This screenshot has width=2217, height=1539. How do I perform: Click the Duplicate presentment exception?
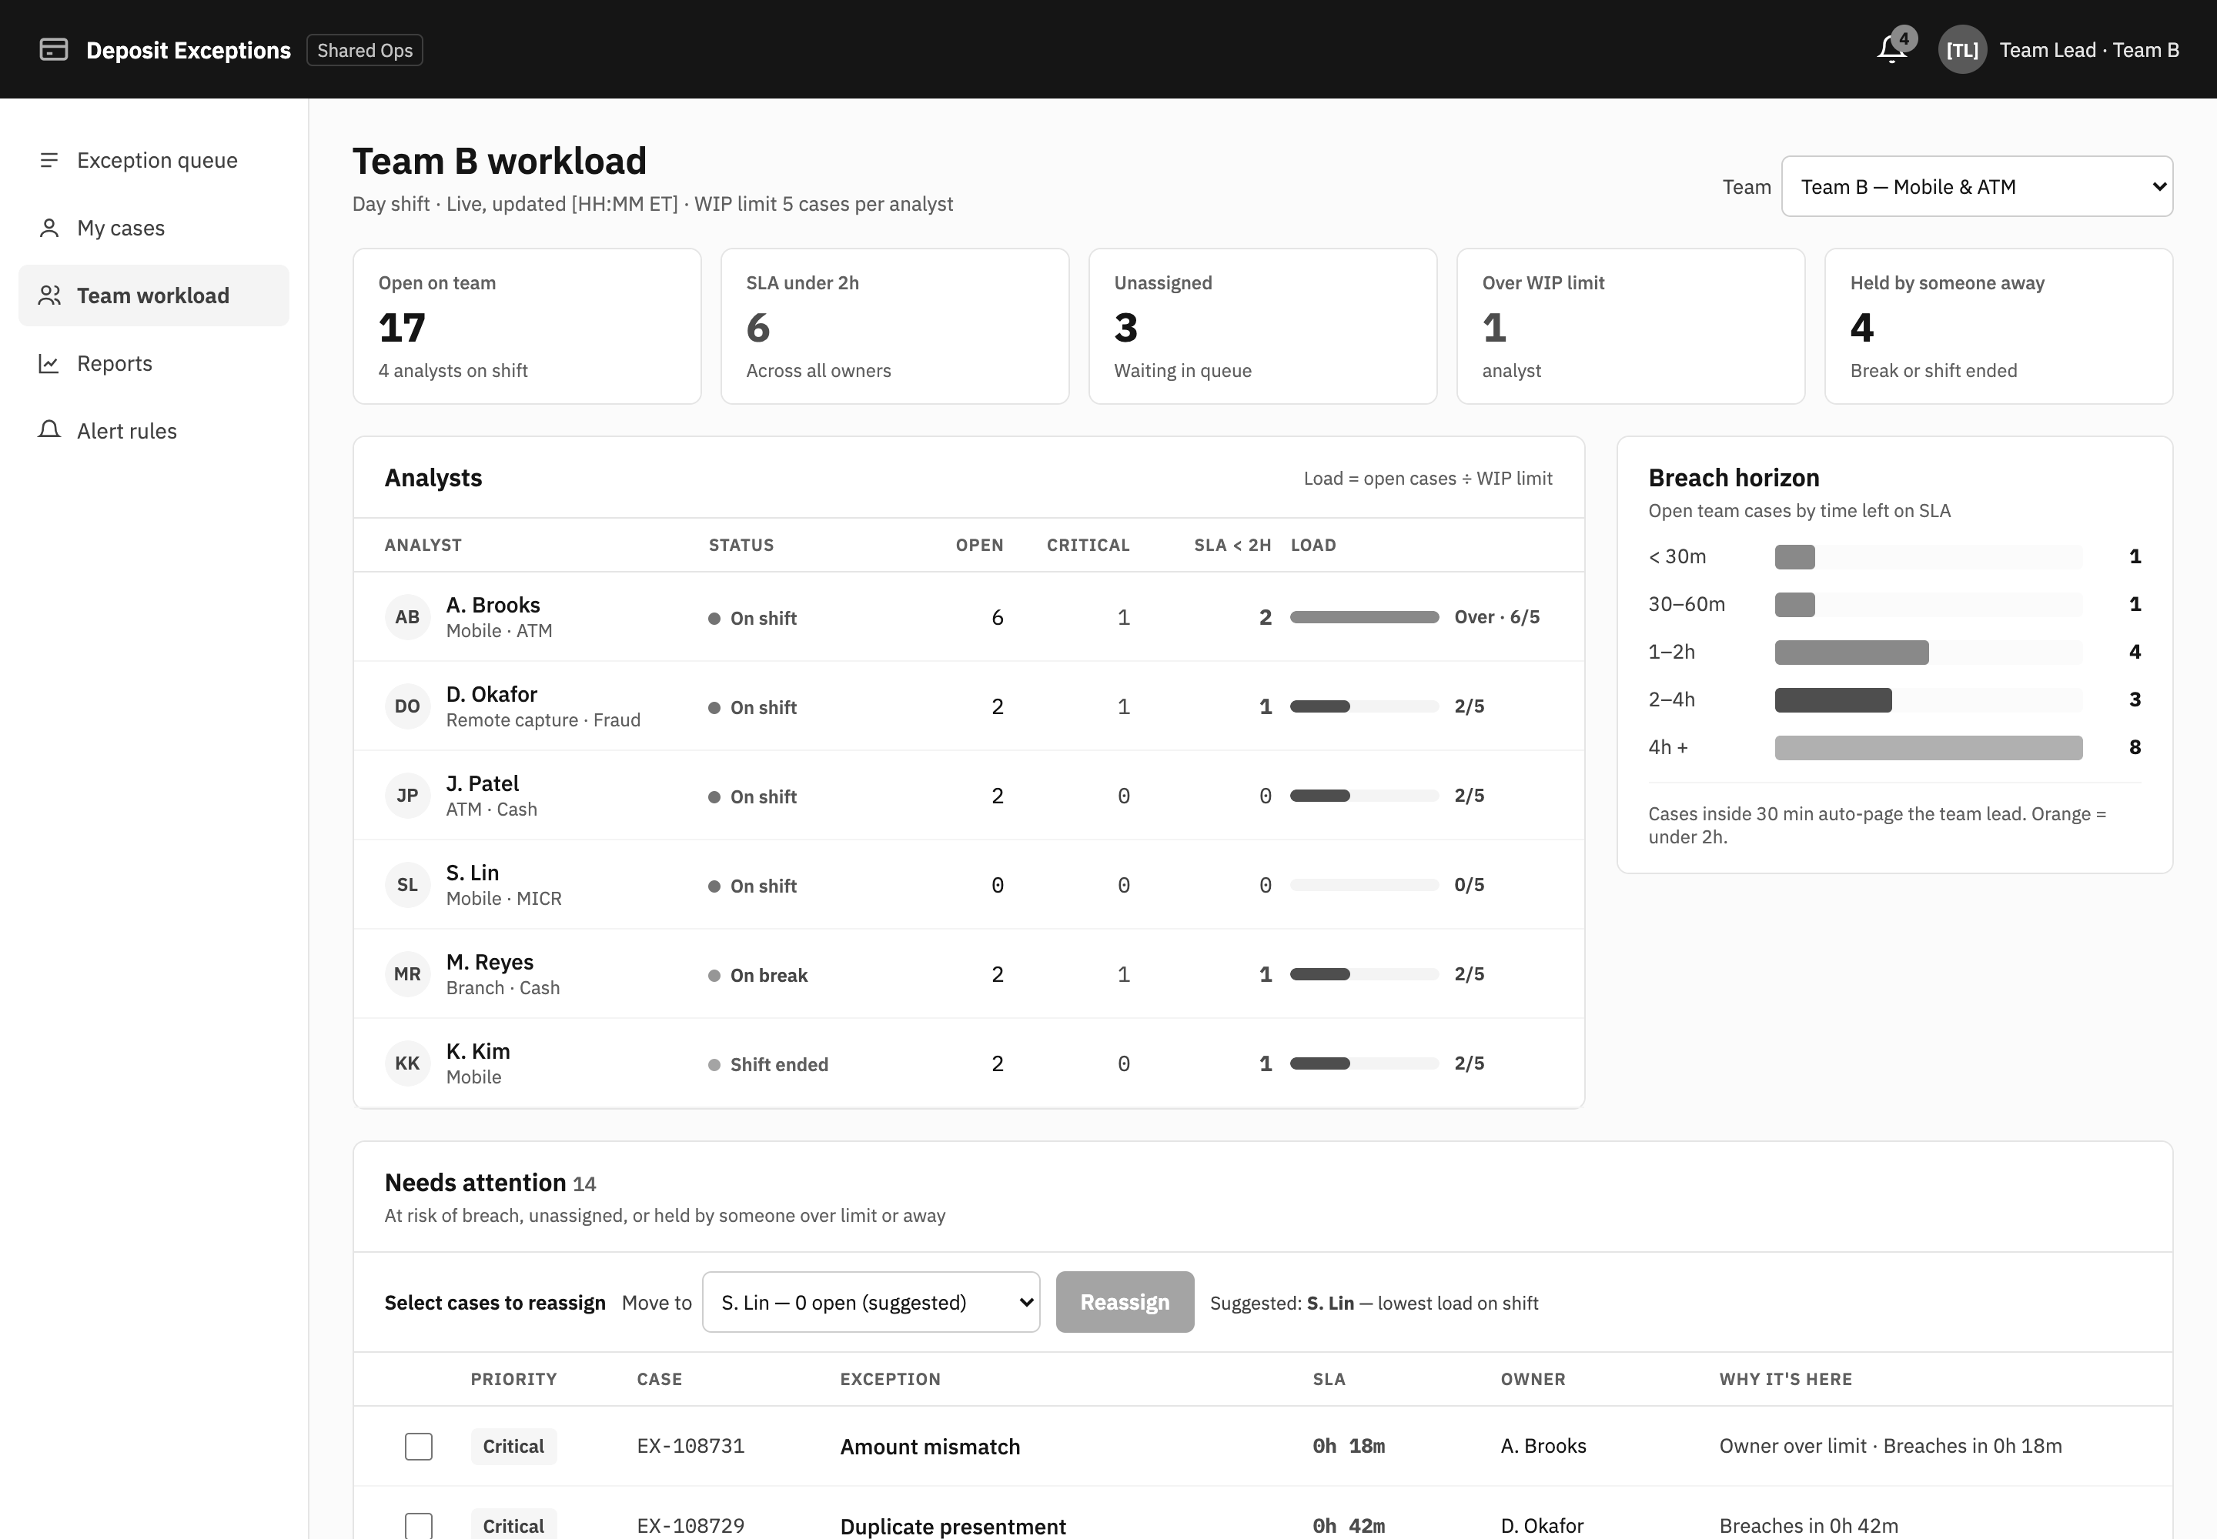[953, 1527]
